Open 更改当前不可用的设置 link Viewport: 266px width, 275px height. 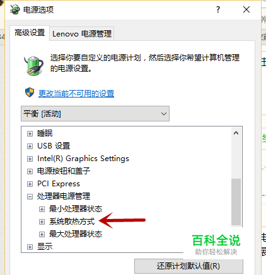coord(76,93)
